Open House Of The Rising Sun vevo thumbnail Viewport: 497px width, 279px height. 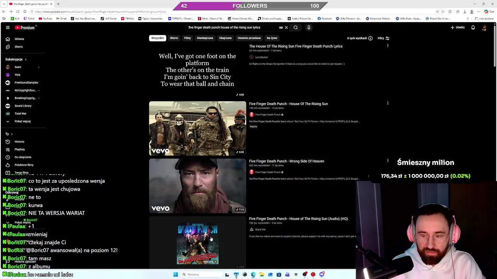point(197,128)
